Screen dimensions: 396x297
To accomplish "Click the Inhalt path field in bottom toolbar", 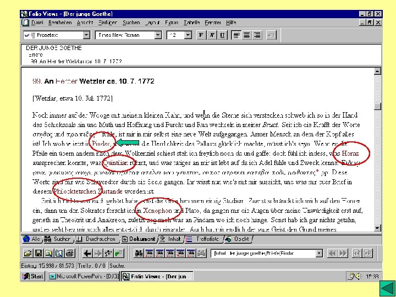I will (x=267, y=253).
